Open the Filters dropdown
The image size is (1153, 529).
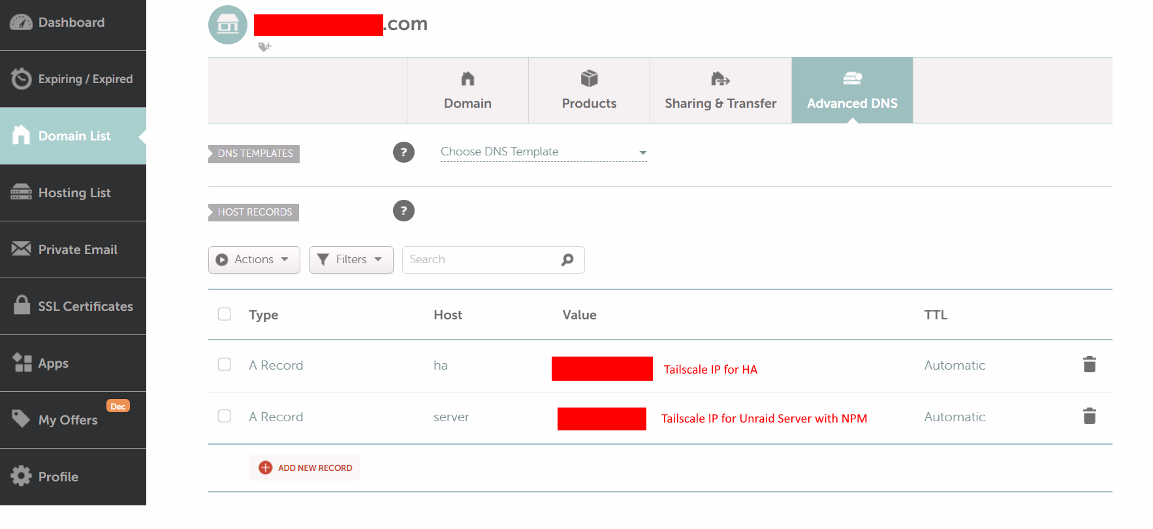click(x=351, y=260)
